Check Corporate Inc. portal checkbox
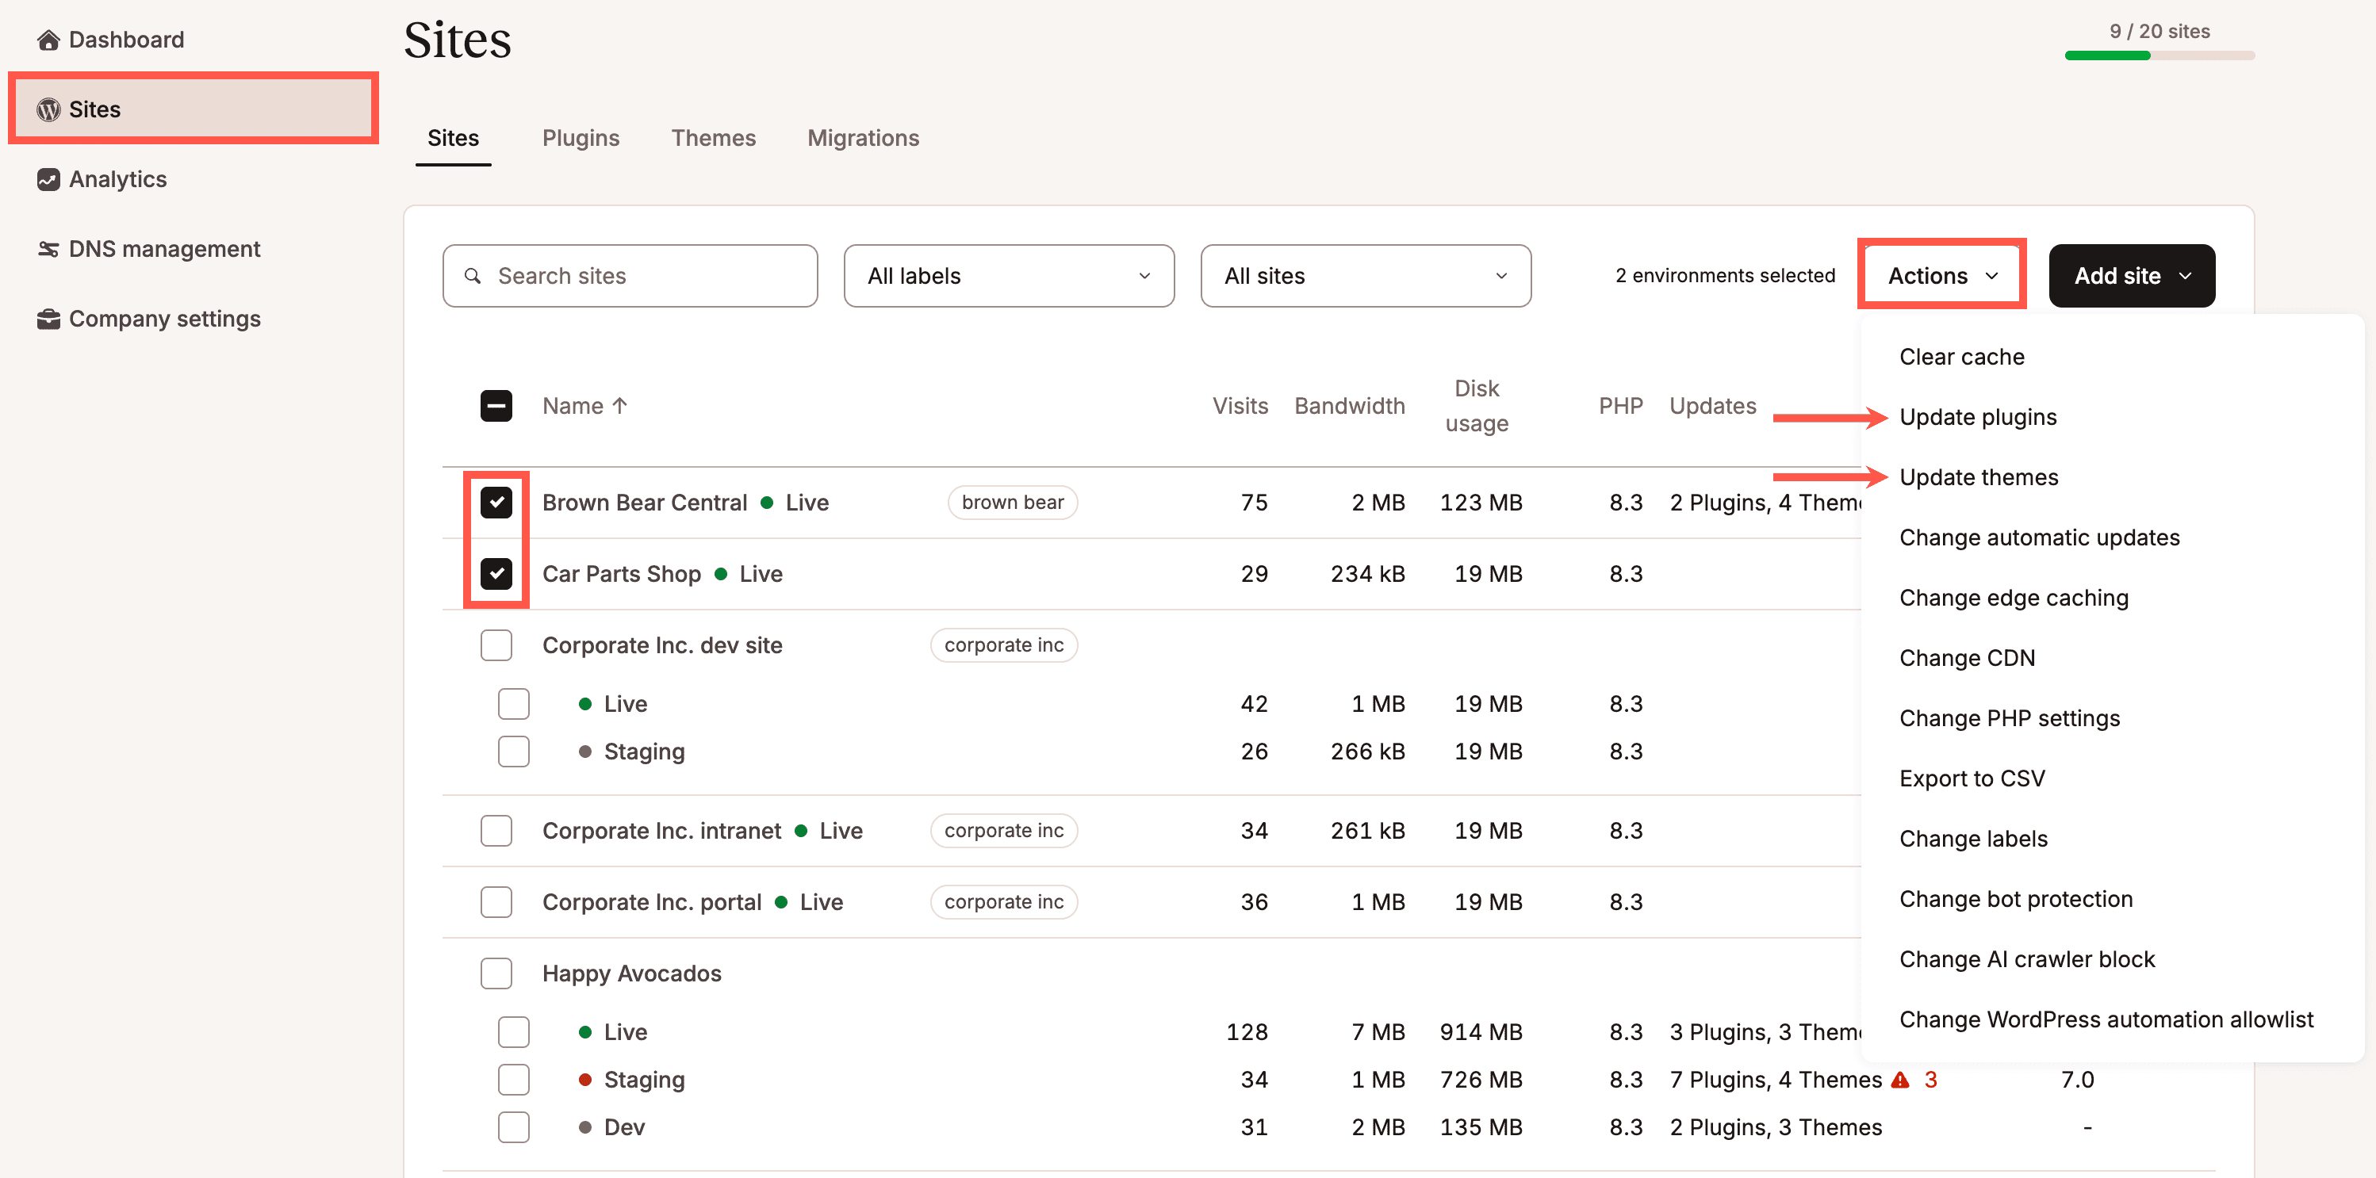This screenshot has height=1178, width=2376. pyautogui.click(x=496, y=901)
